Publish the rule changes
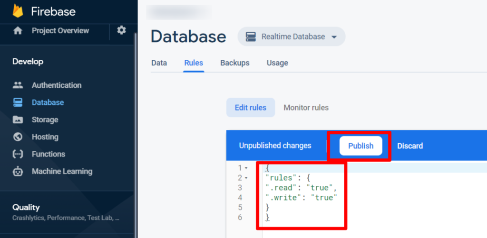This screenshot has height=238, width=487. click(x=360, y=146)
